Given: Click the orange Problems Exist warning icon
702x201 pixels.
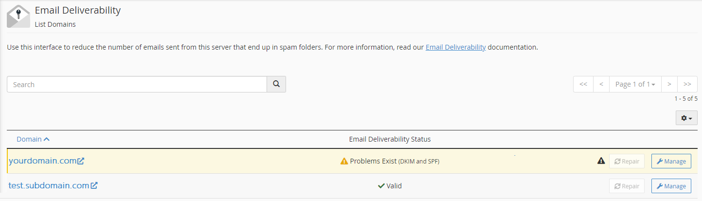Looking at the screenshot, I should point(344,161).
